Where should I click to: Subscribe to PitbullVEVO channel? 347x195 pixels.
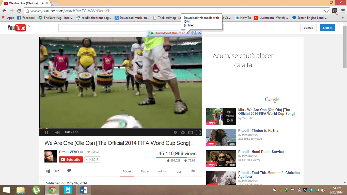(x=71, y=159)
